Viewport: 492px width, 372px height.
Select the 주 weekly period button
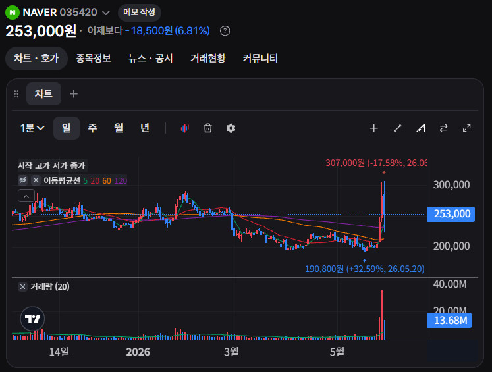pos(92,128)
